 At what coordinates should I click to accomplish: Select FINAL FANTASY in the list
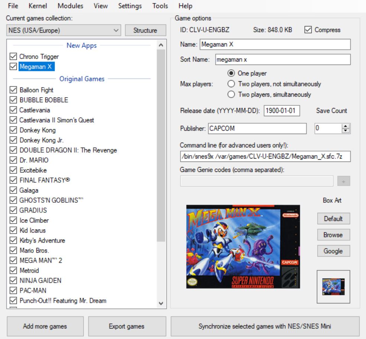tap(45, 180)
